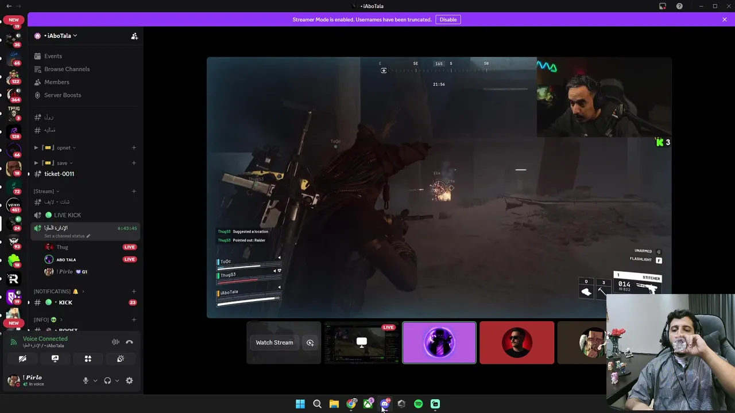The image size is (735, 413).
Task: Open the Help icon in title bar
Action: pyautogui.click(x=679, y=6)
